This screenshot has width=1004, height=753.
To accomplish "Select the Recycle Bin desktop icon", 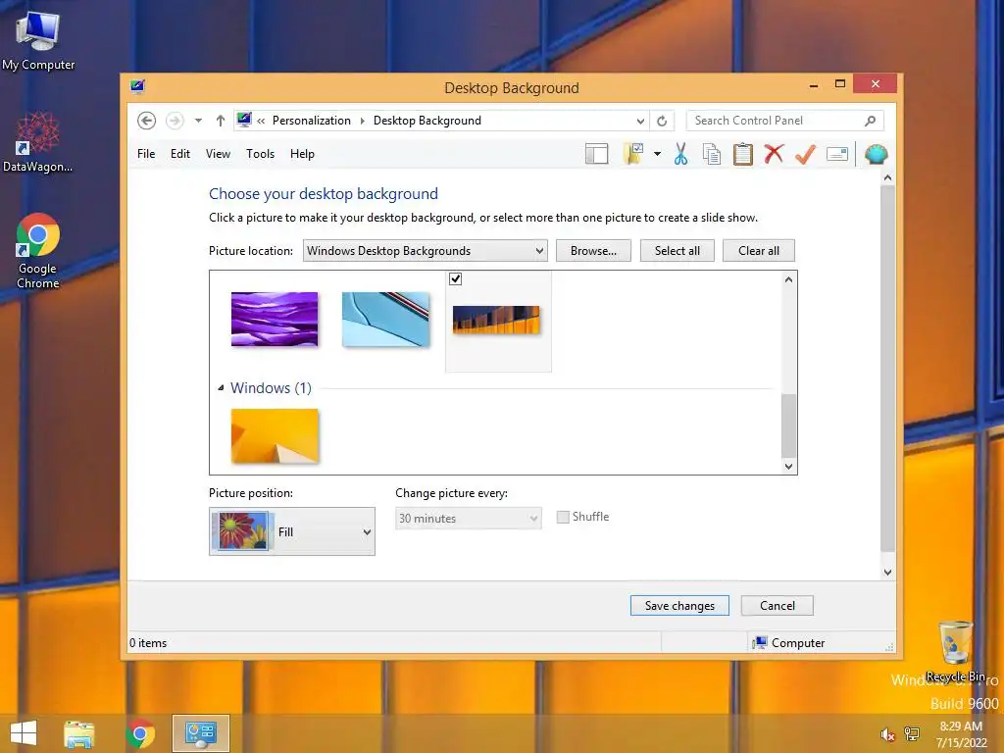I will (x=955, y=651).
